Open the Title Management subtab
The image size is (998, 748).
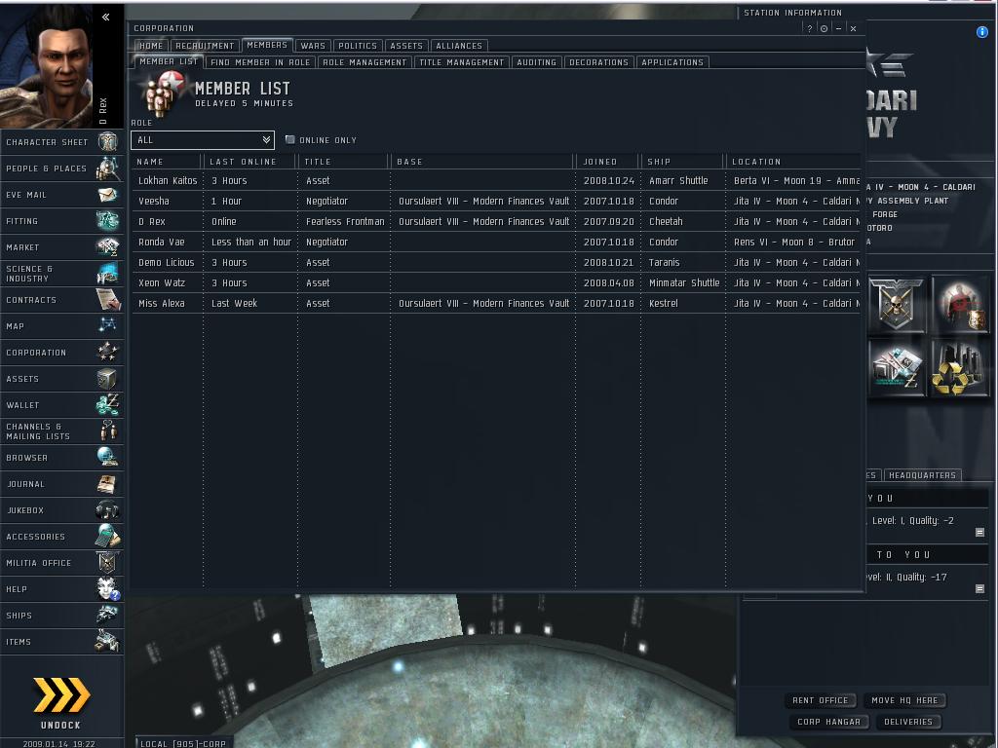(x=462, y=62)
